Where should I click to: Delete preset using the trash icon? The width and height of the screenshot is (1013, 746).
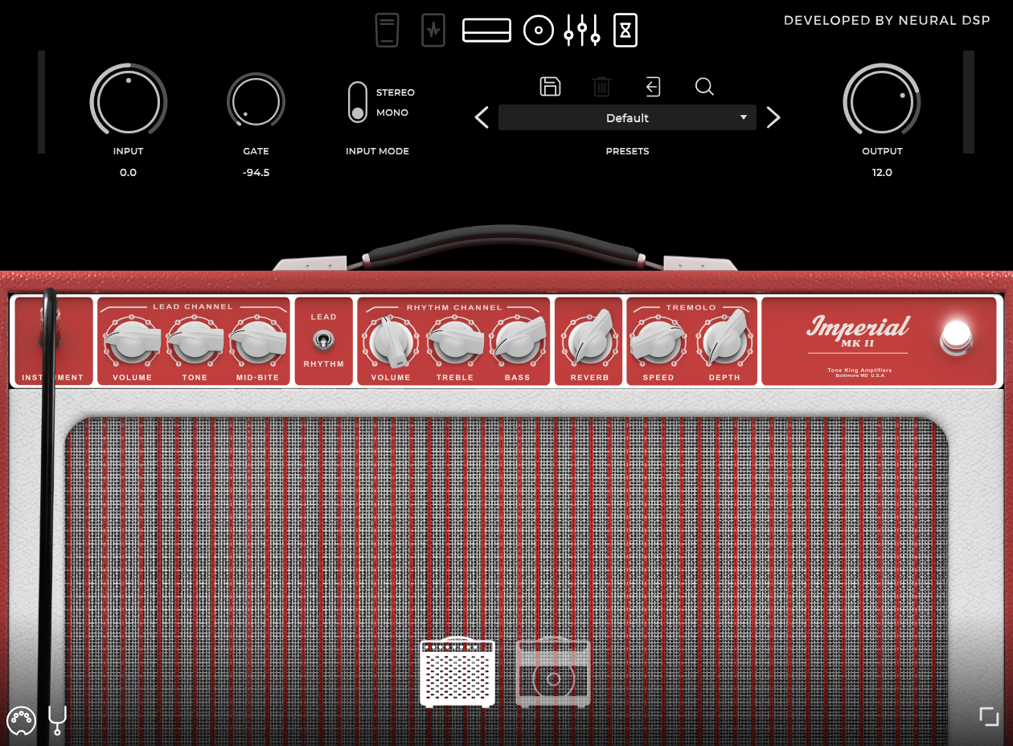click(601, 86)
